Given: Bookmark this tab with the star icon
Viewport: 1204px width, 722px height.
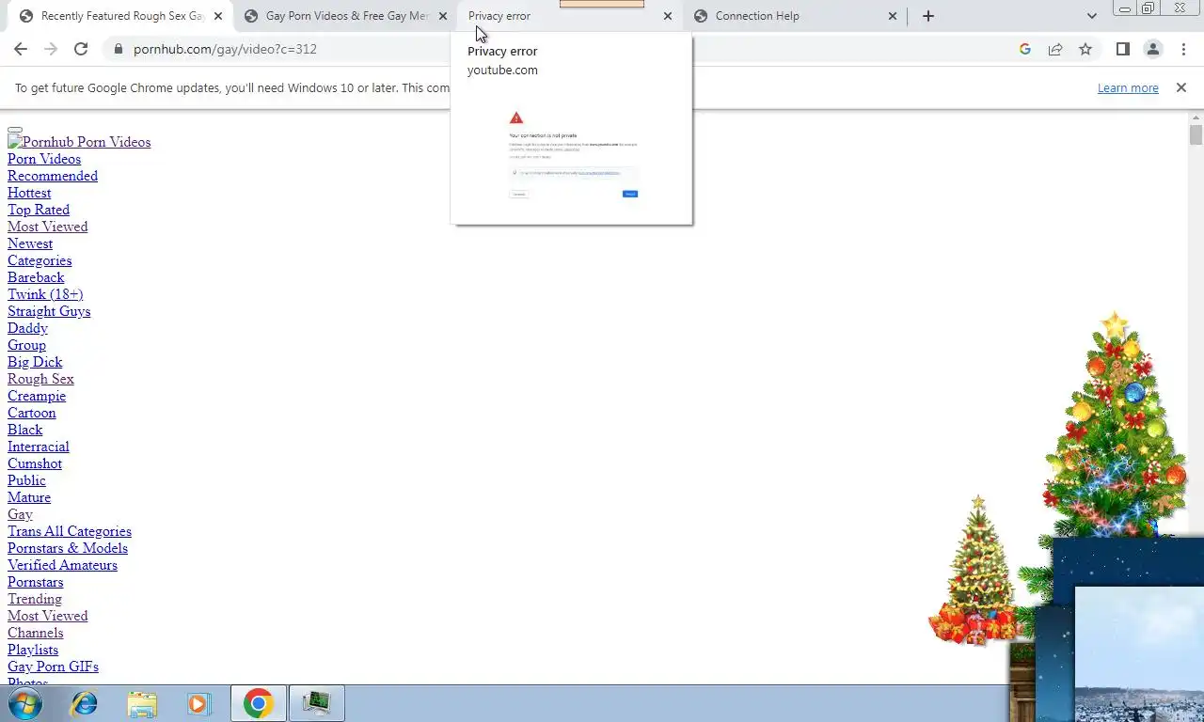Looking at the screenshot, I should [1085, 49].
